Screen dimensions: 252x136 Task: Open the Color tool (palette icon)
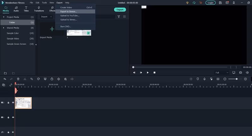[38, 79]
